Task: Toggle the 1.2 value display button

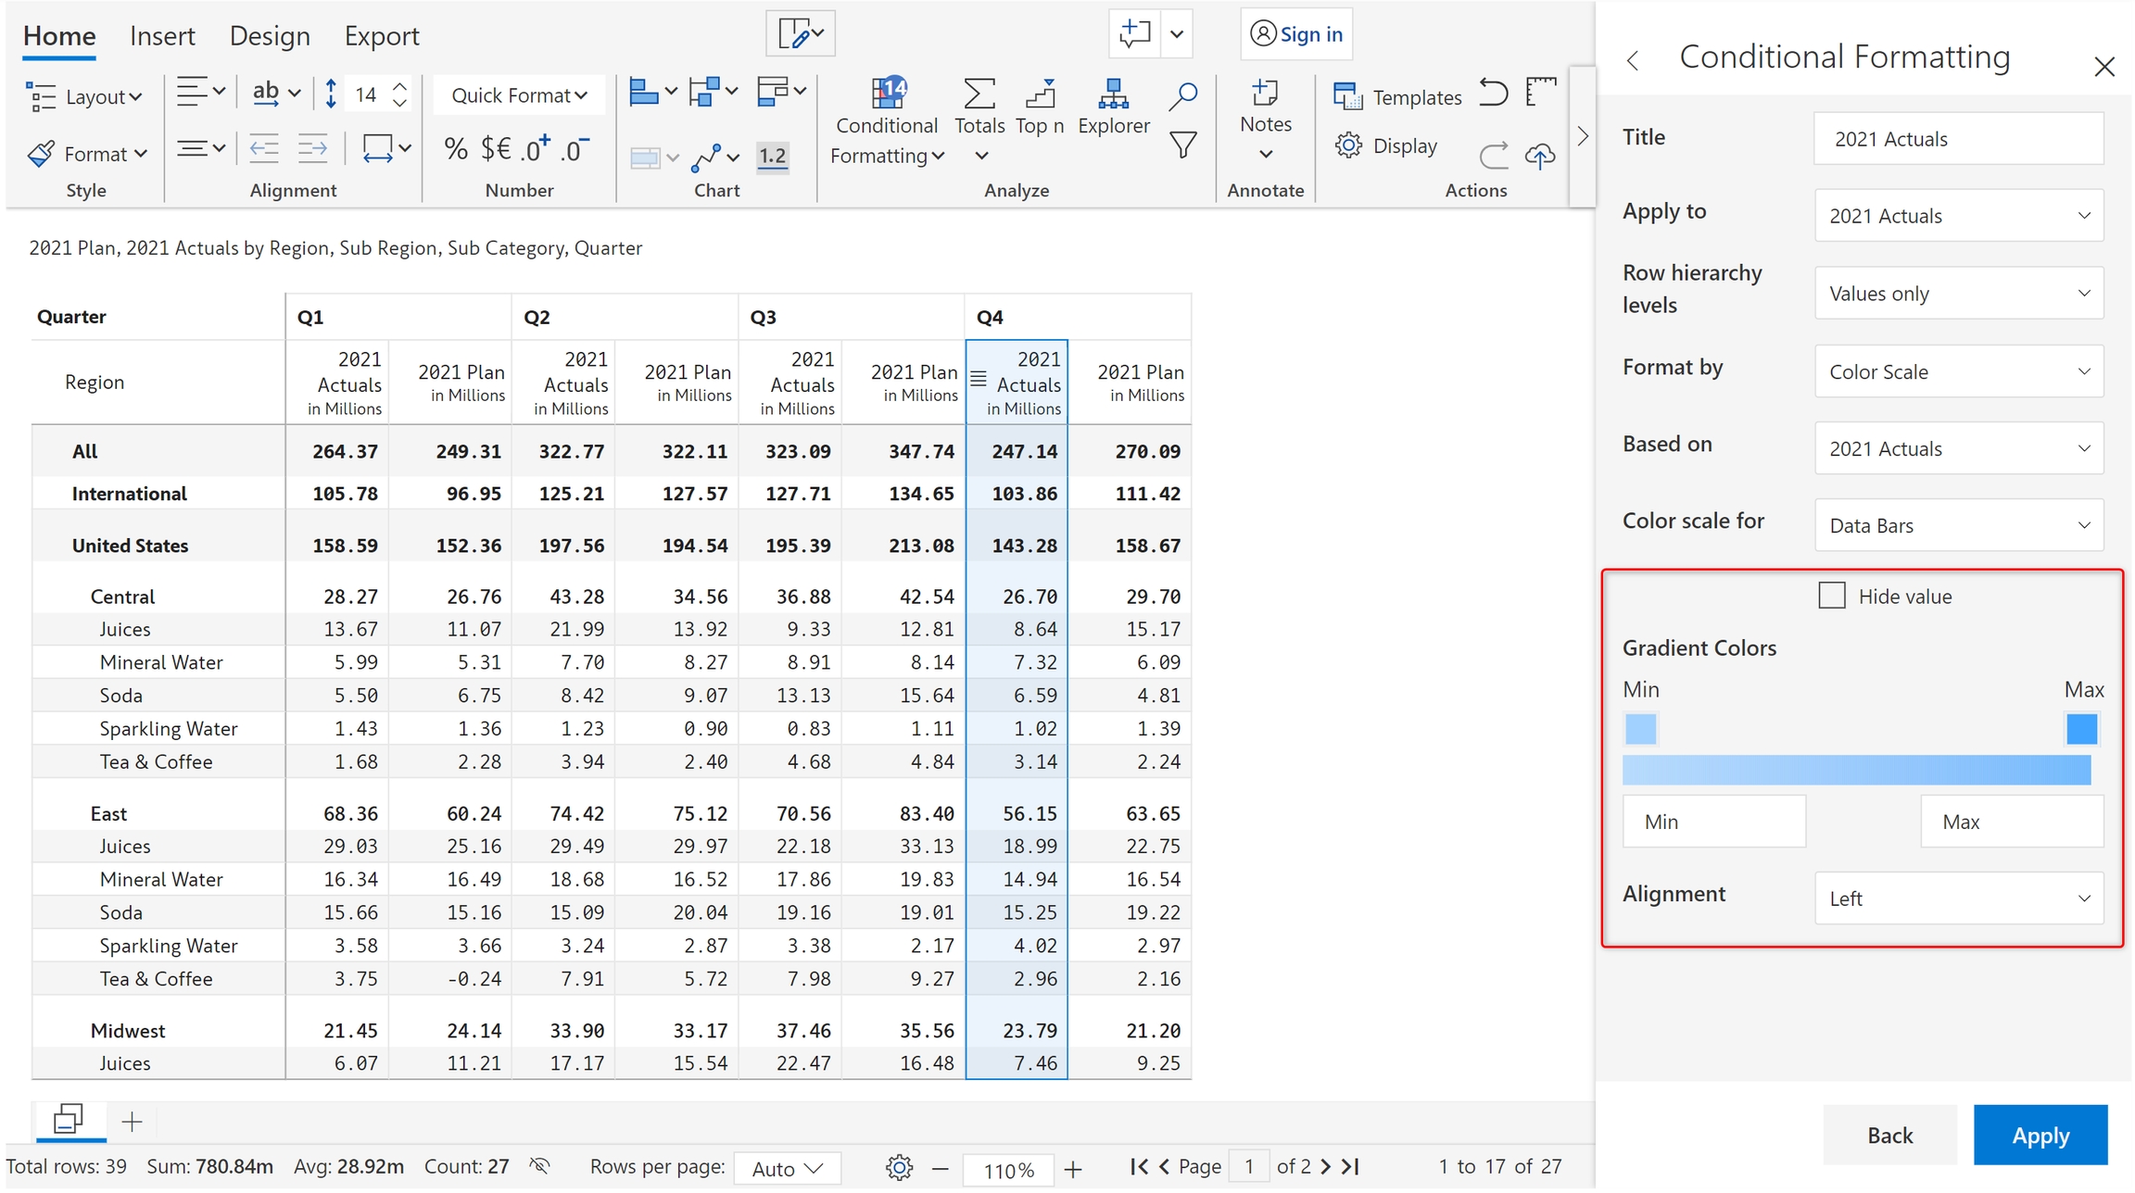Action: [x=772, y=156]
